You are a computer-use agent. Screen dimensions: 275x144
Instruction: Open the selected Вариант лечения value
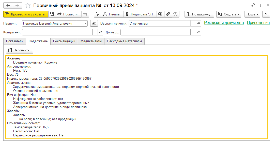198,23
